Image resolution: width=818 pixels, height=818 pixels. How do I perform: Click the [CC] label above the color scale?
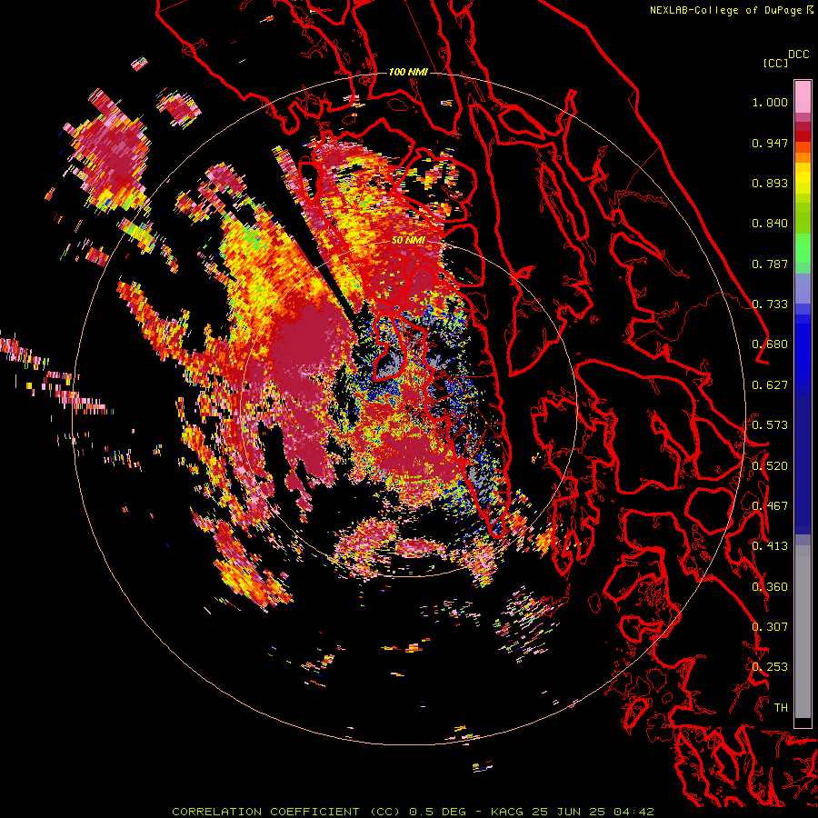tap(774, 63)
